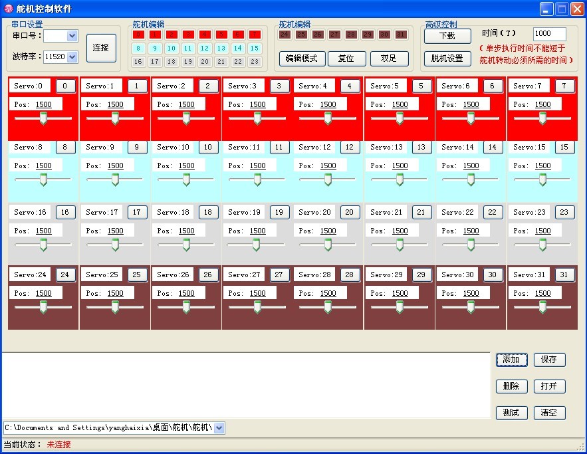Click the 连接 connect button

101,47
